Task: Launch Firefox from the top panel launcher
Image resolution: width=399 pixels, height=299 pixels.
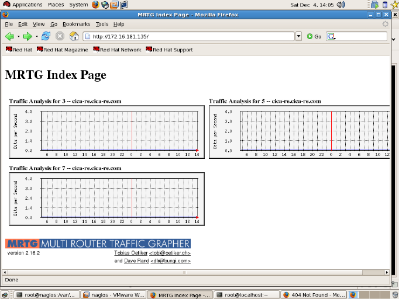Action: [x=95, y=5]
